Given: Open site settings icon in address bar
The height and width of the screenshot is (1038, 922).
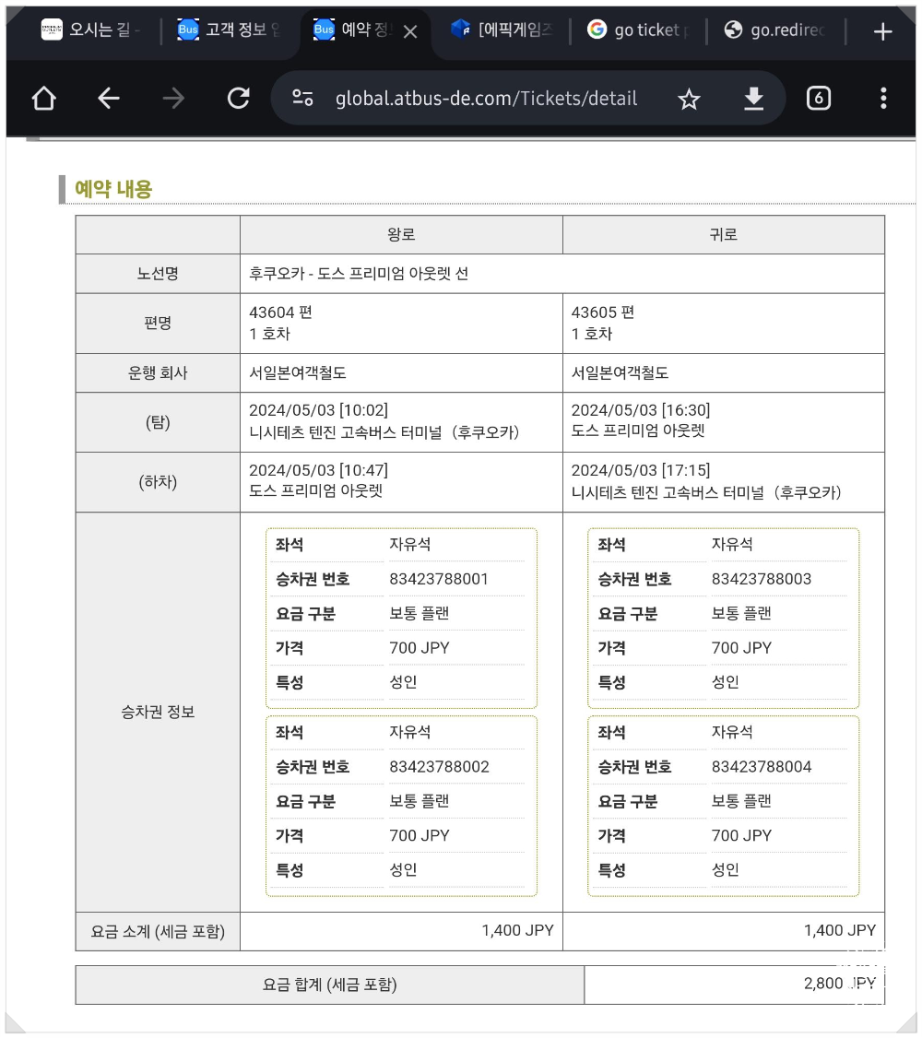Looking at the screenshot, I should (302, 98).
